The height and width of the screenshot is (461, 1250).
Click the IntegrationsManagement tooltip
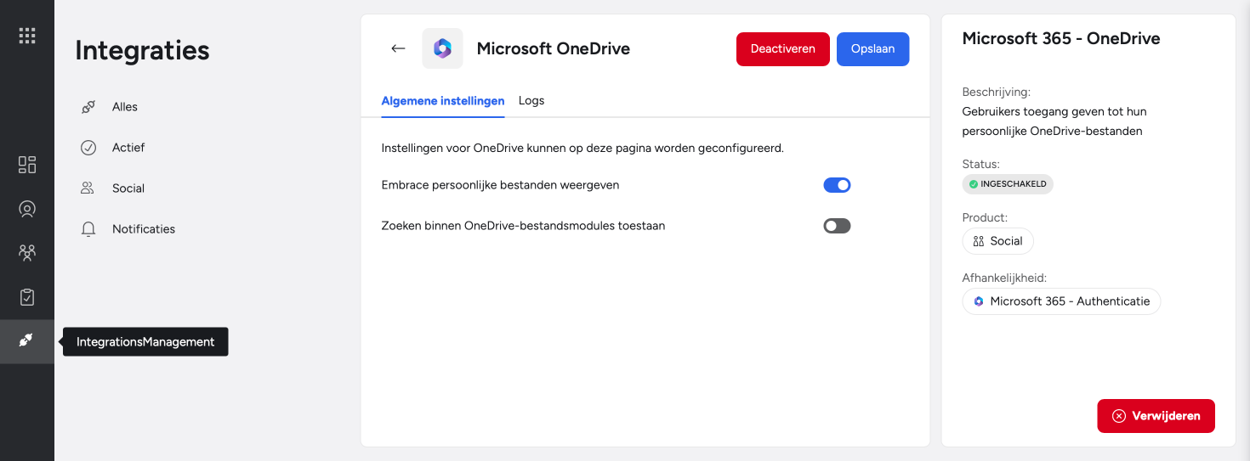(x=145, y=342)
